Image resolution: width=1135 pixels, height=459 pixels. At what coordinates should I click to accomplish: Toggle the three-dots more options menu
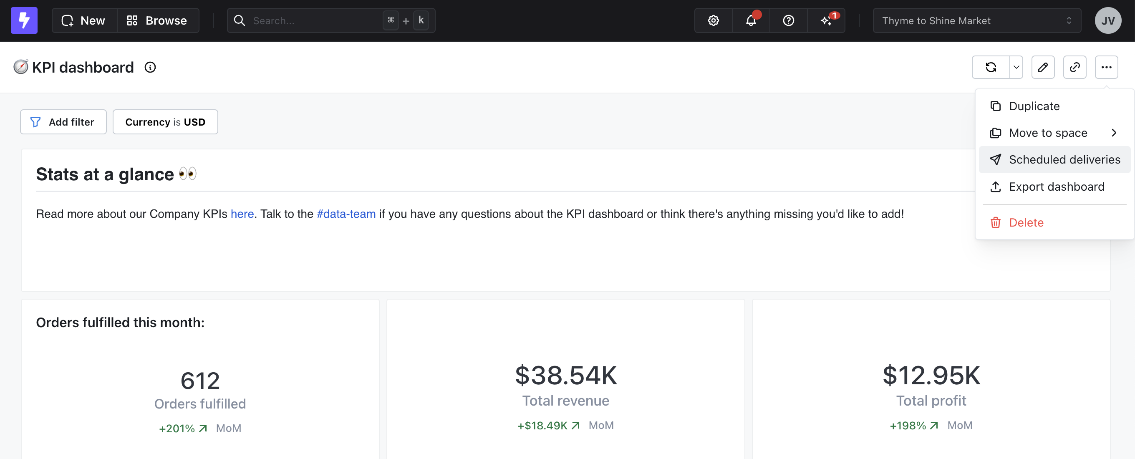click(1106, 68)
